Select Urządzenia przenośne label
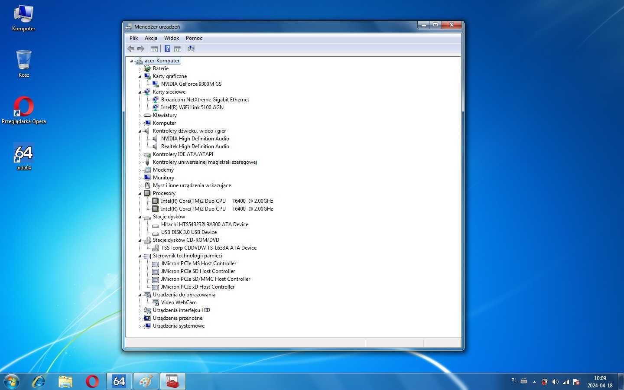The height and width of the screenshot is (390, 624). click(x=177, y=318)
